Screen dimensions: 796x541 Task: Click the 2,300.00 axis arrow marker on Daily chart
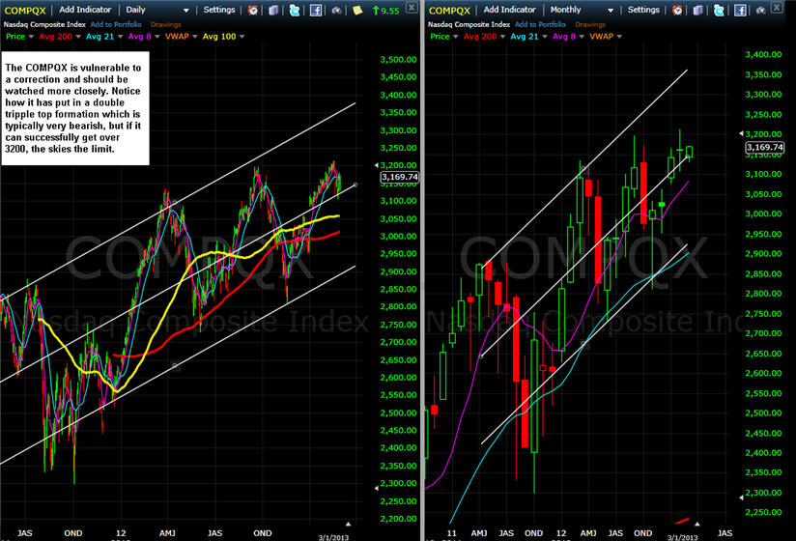pyautogui.click(x=376, y=488)
